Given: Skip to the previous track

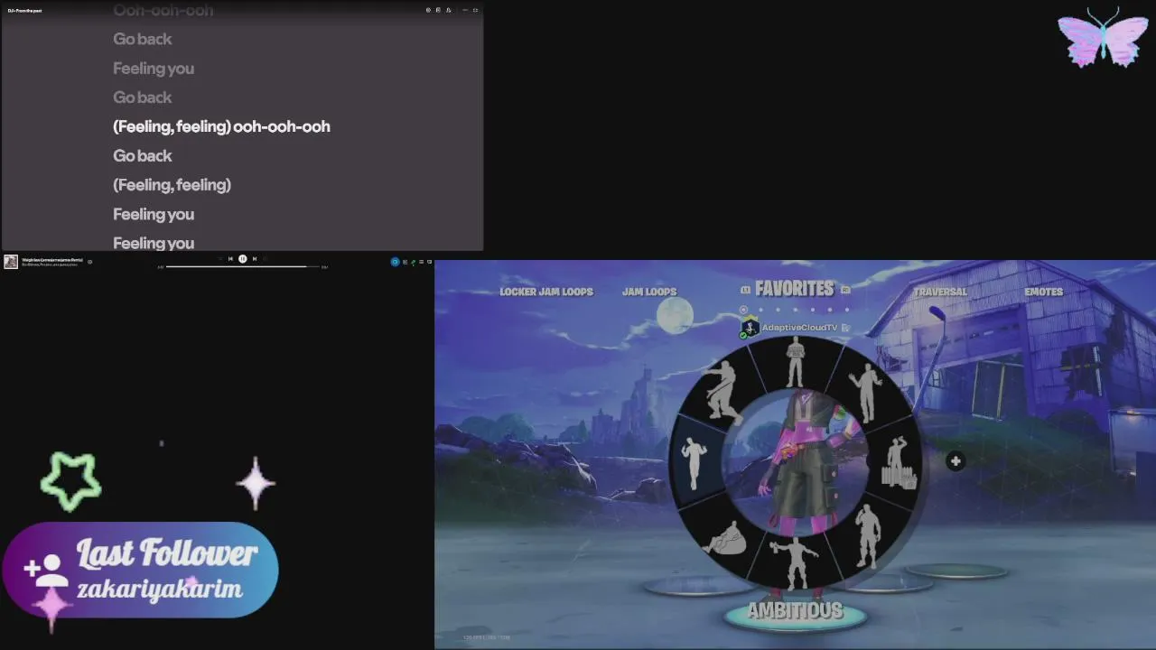Looking at the screenshot, I should [230, 259].
